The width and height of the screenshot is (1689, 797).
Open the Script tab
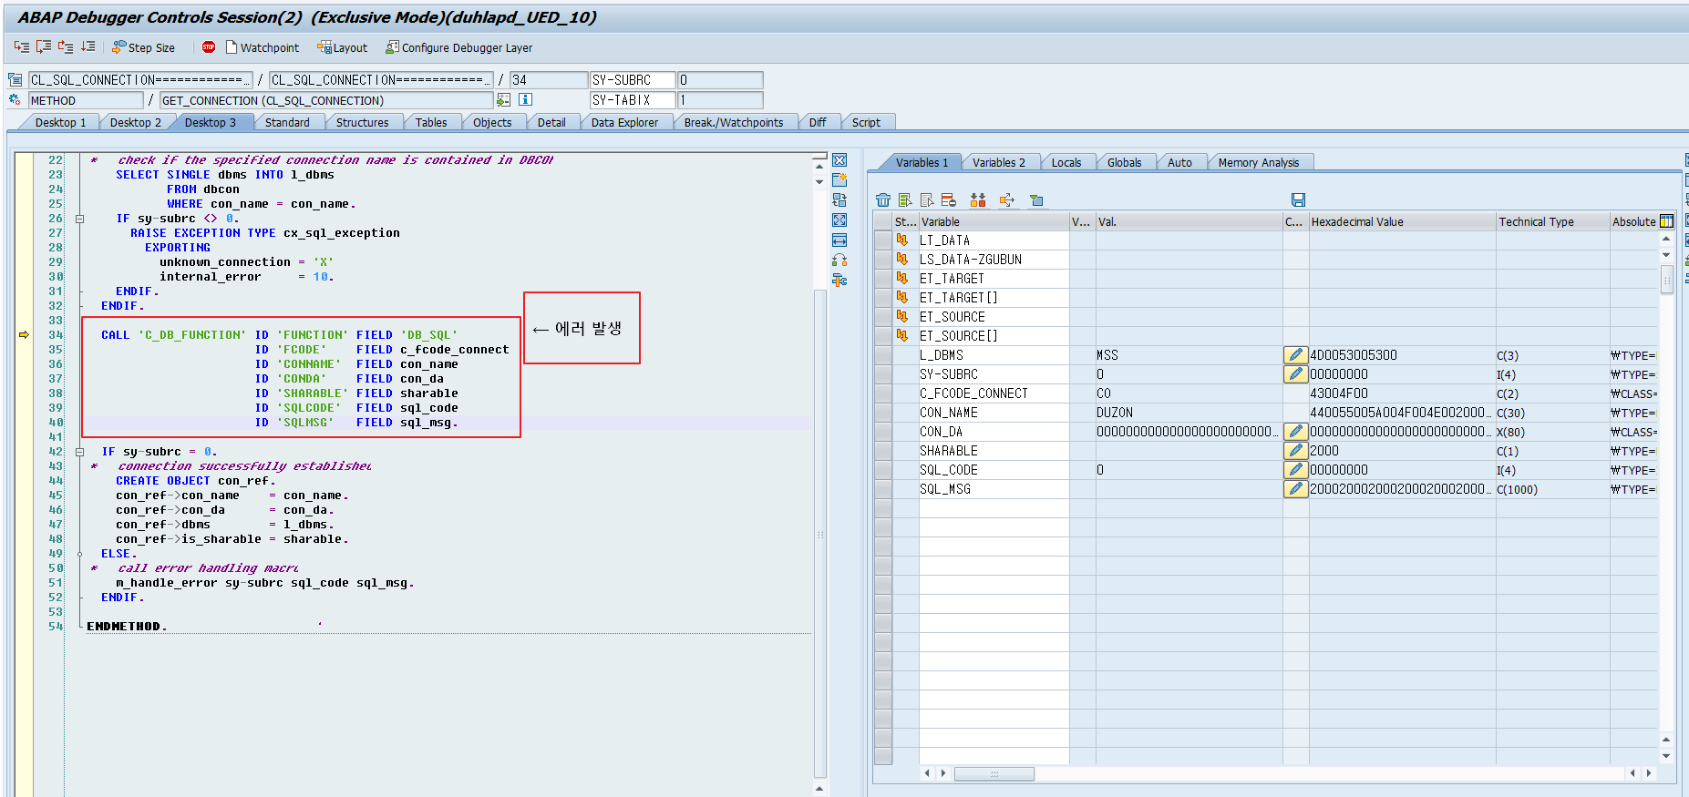[x=866, y=122]
